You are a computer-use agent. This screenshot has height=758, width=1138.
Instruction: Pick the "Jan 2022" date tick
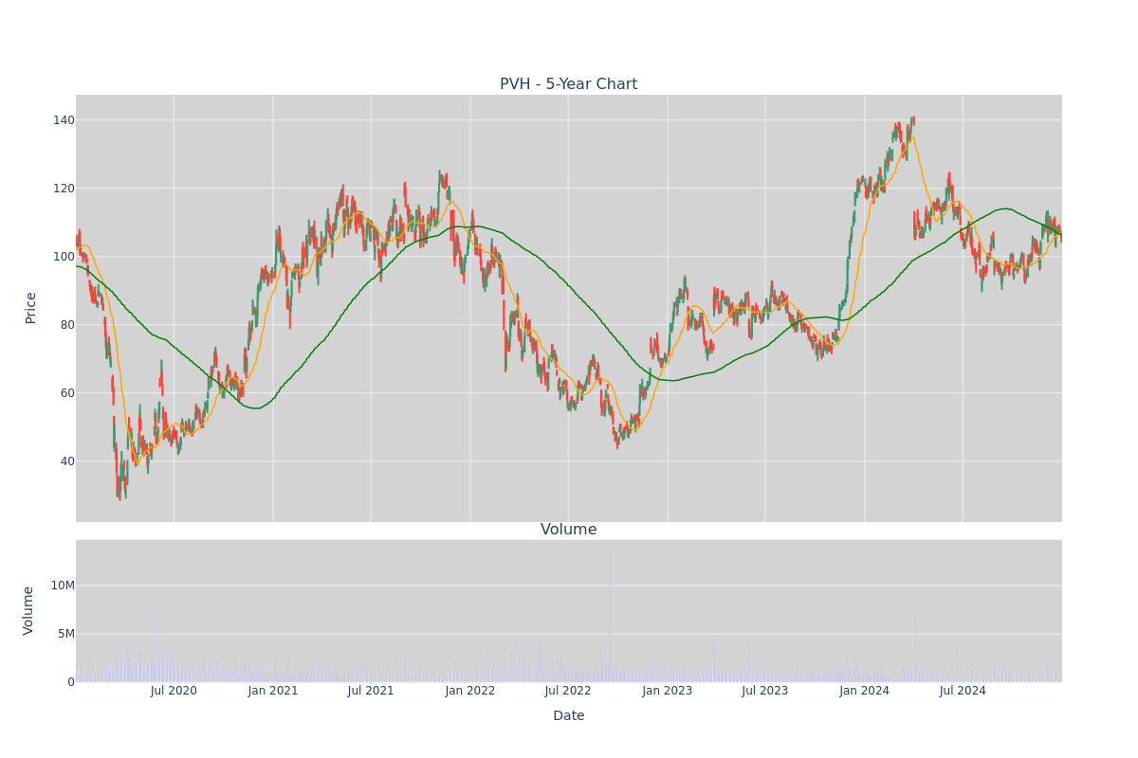coord(470,691)
